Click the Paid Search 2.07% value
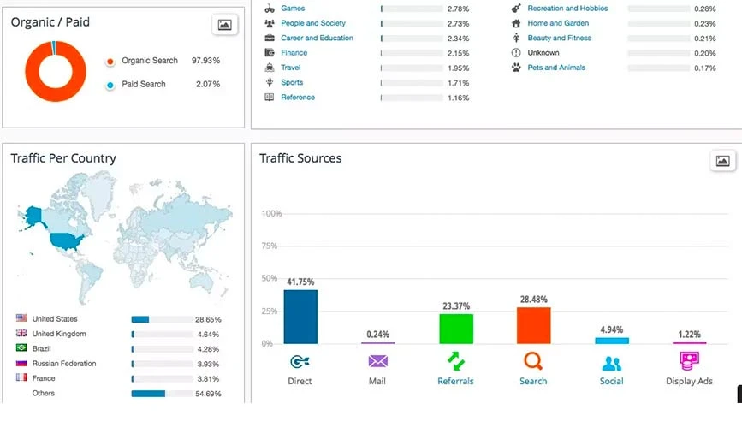The image size is (742, 439). click(x=208, y=84)
